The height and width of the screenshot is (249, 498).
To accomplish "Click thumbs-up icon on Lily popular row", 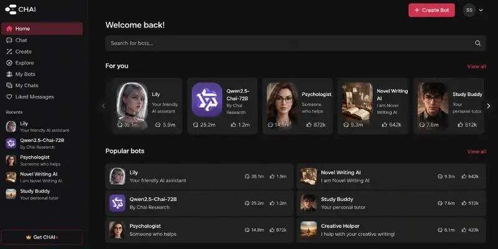I will 272,176.
